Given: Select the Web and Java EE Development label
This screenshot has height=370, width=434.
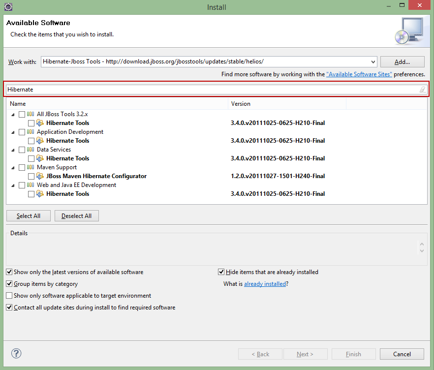Looking at the screenshot, I should click(x=76, y=185).
